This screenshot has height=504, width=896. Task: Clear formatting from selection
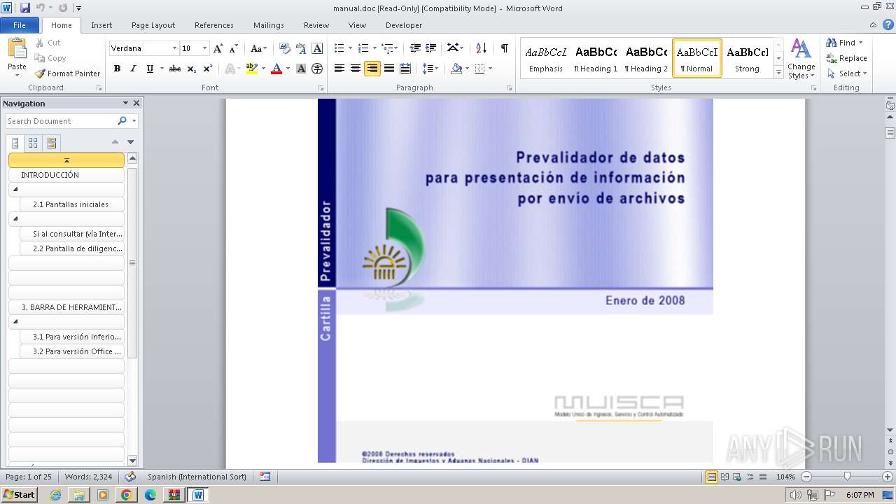tap(284, 48)
